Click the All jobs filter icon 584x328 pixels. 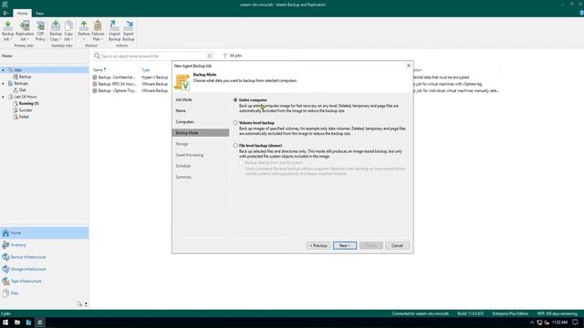(x=225, y=56)
